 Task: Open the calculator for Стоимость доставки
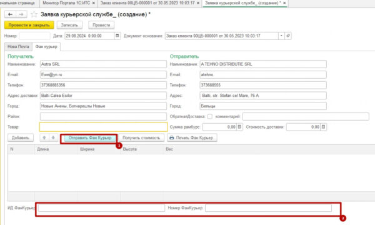click(x=324, y=127)
